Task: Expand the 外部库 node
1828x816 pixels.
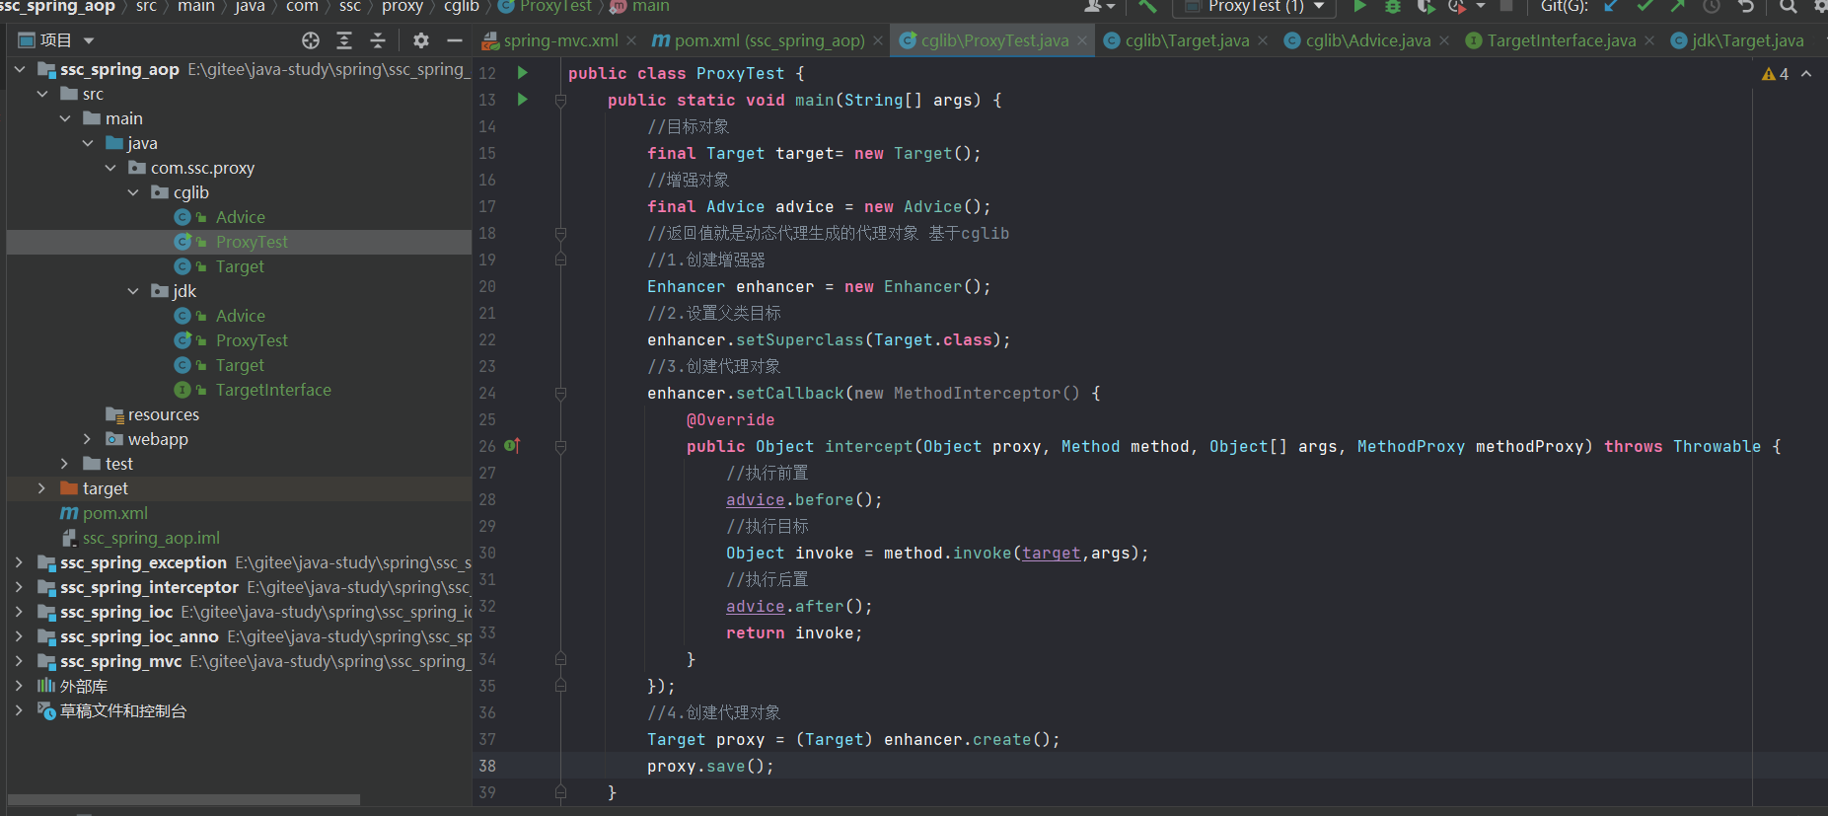Action: tap(20, 686)
